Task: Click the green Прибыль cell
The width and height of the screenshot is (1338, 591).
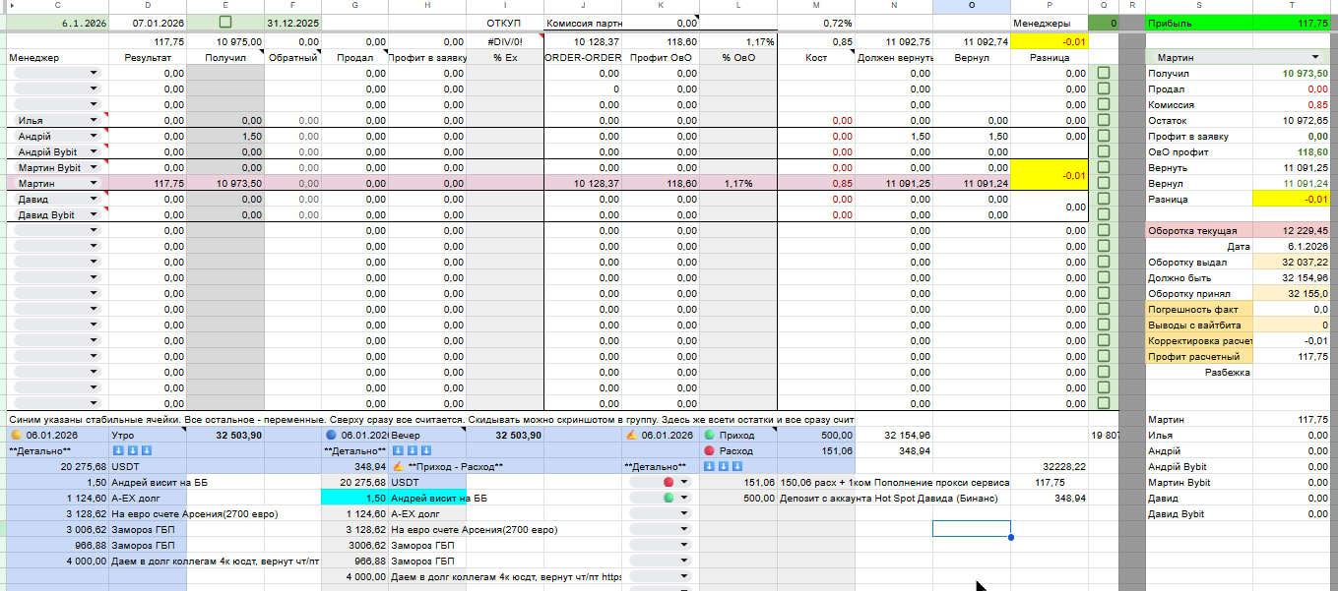Action: click(1198, 22)
